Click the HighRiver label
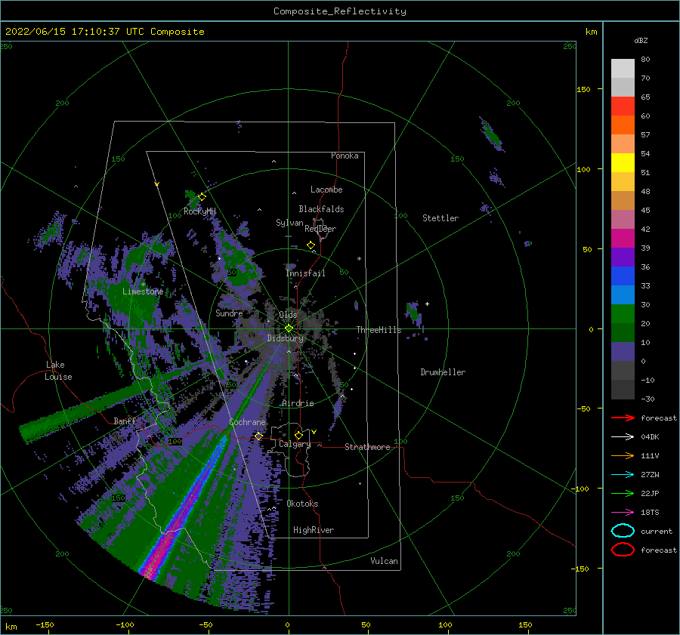The width and height of the screenshot is (680, 635). pos(314,530)
